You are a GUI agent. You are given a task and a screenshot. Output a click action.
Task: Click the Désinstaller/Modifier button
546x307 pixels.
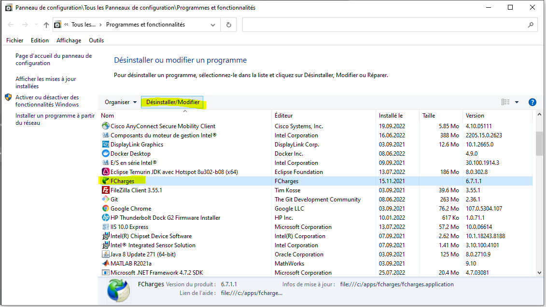pos(173,102)
